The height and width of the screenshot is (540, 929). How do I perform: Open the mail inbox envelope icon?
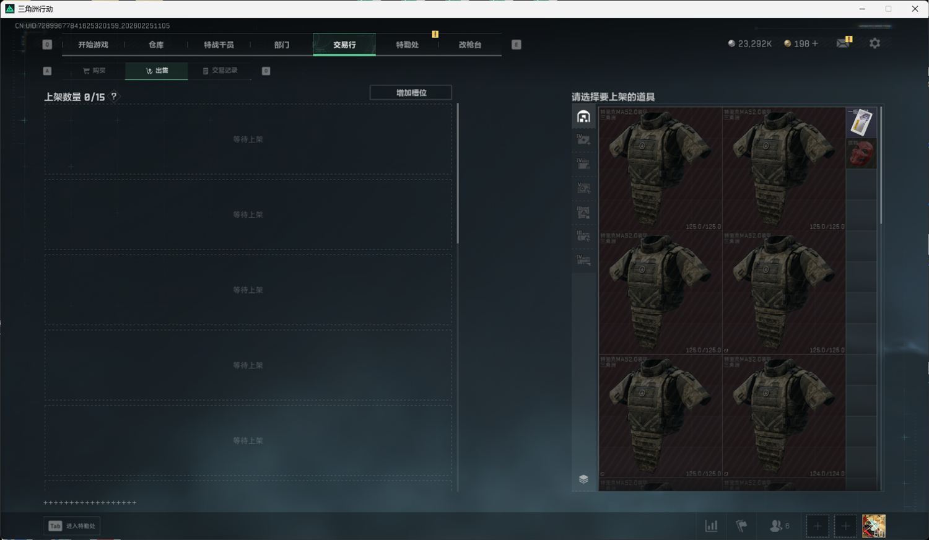point(843,43)
